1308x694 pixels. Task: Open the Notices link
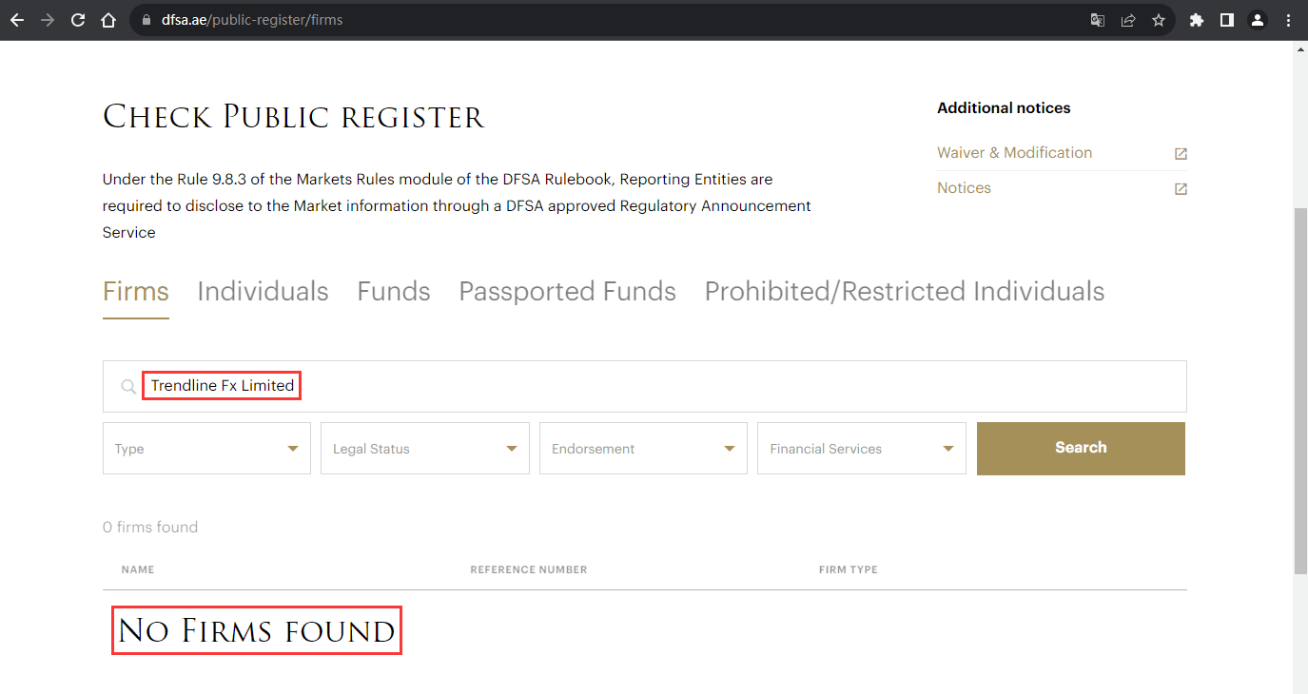[x=964, y=188]
